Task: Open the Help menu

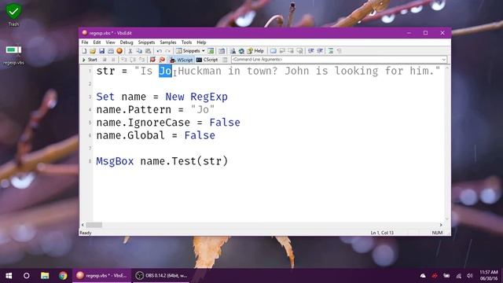Action: click(201, 42)
